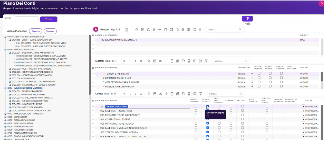Click the filter funnel in Gruppo toolbar
The width and height of the screenshot is (327, 142).
[200, 30]
